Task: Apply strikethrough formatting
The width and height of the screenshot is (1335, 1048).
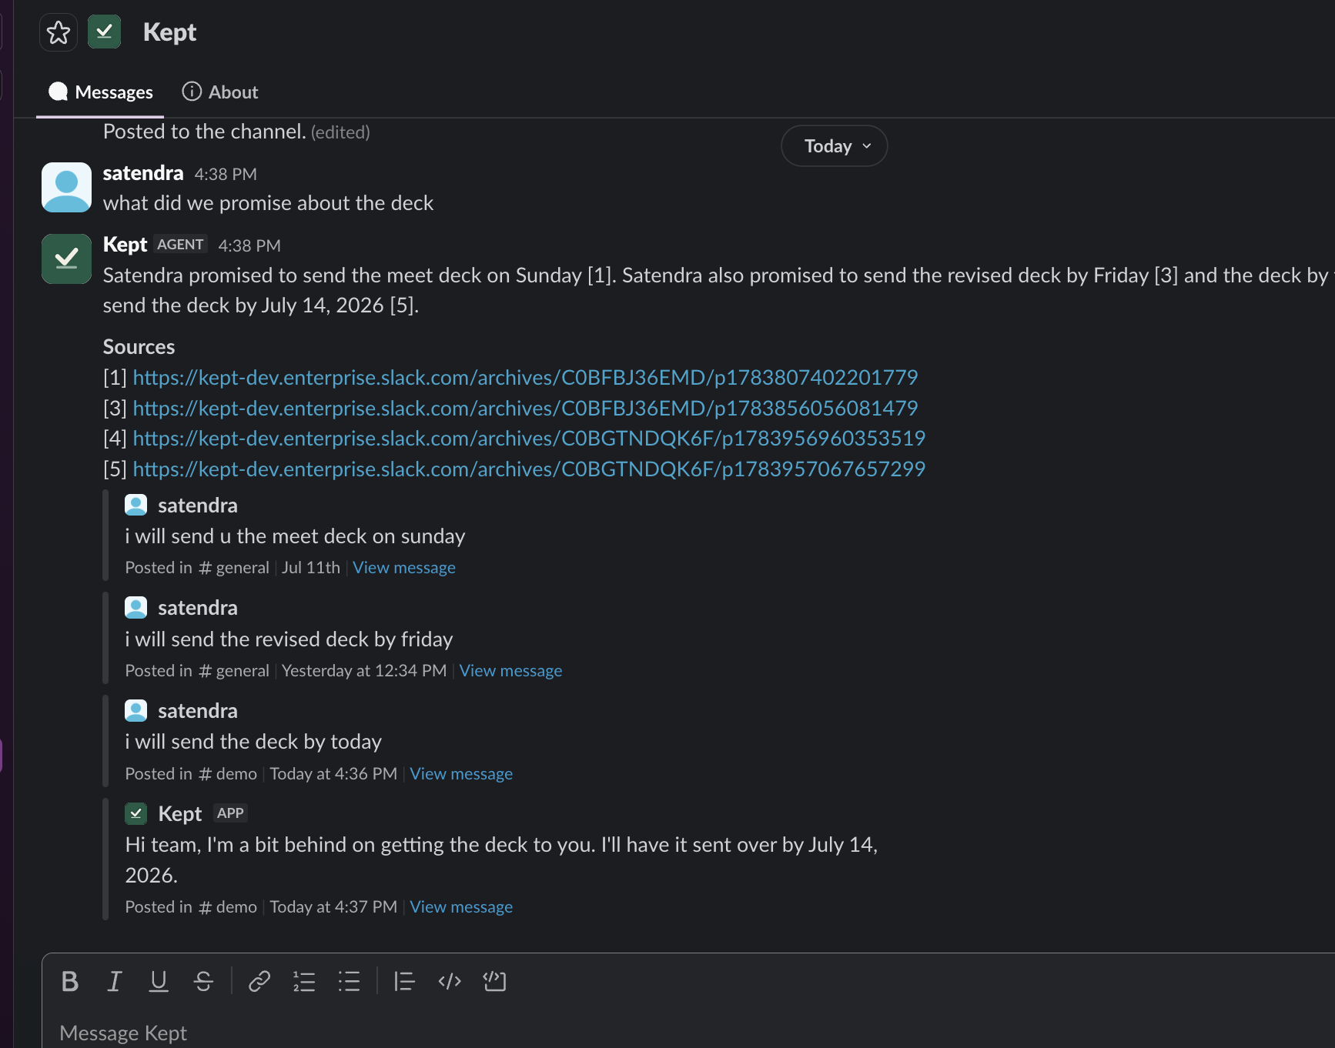Action: click(x=203, y=981)
